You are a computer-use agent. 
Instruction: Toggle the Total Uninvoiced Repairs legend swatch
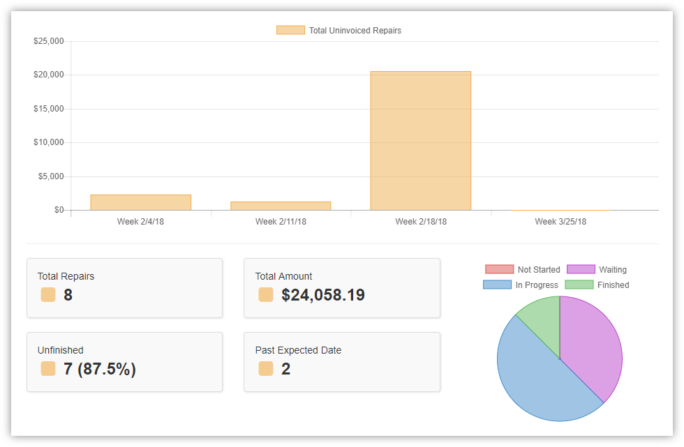(290, 30)
